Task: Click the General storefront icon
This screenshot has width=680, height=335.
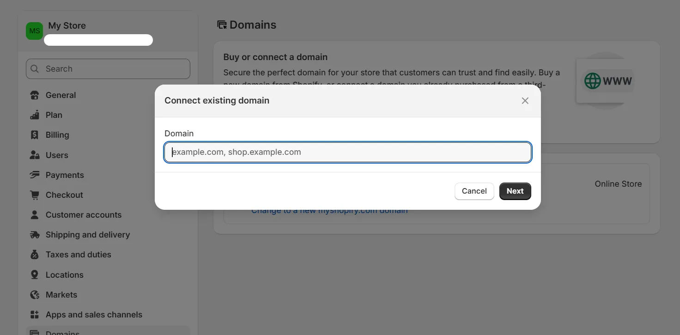Action: tap(35, 95)
